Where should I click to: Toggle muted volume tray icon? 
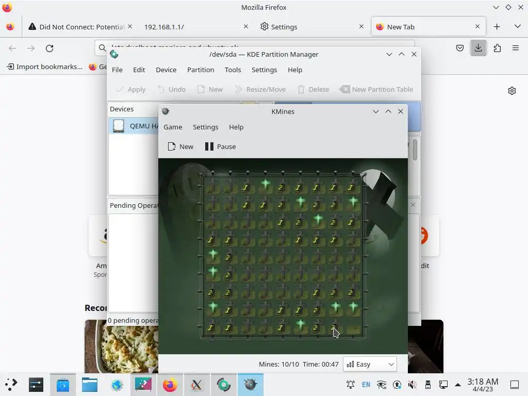tap(412, 385)
